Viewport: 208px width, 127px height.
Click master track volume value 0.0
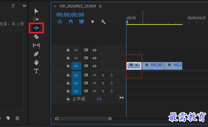coord(99,99)
